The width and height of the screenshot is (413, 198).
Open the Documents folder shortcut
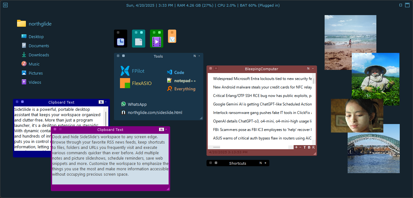tap(35, 46)
